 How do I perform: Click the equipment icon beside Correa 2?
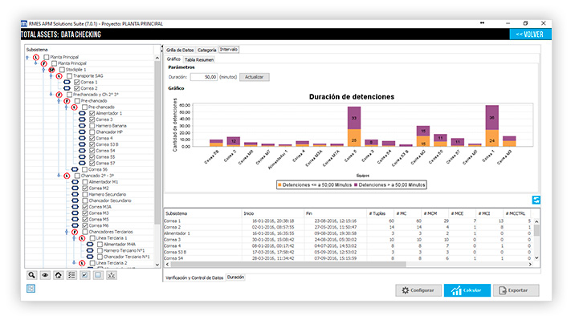click(67, 88)
